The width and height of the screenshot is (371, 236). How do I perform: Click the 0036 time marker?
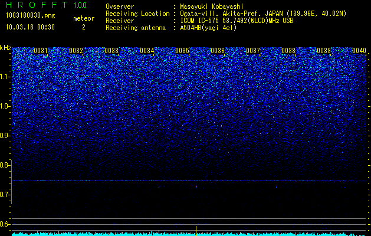[218, 51]
